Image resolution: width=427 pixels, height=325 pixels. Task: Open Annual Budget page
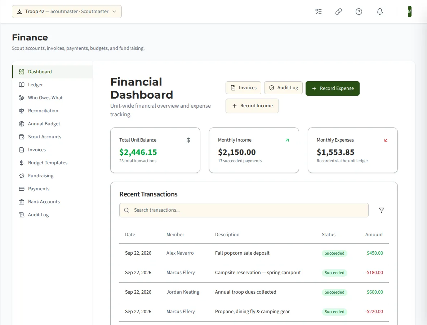[53, 124]
